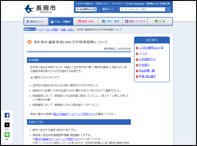This screenshot has height=146, width=197.
Task: Open sidebar 申請・届出書式 link
Action: (x=147, y=76)
